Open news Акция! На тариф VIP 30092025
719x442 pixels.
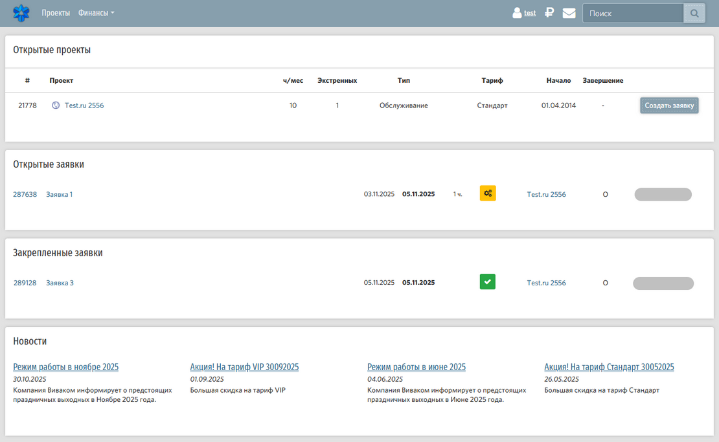[244, 367]
